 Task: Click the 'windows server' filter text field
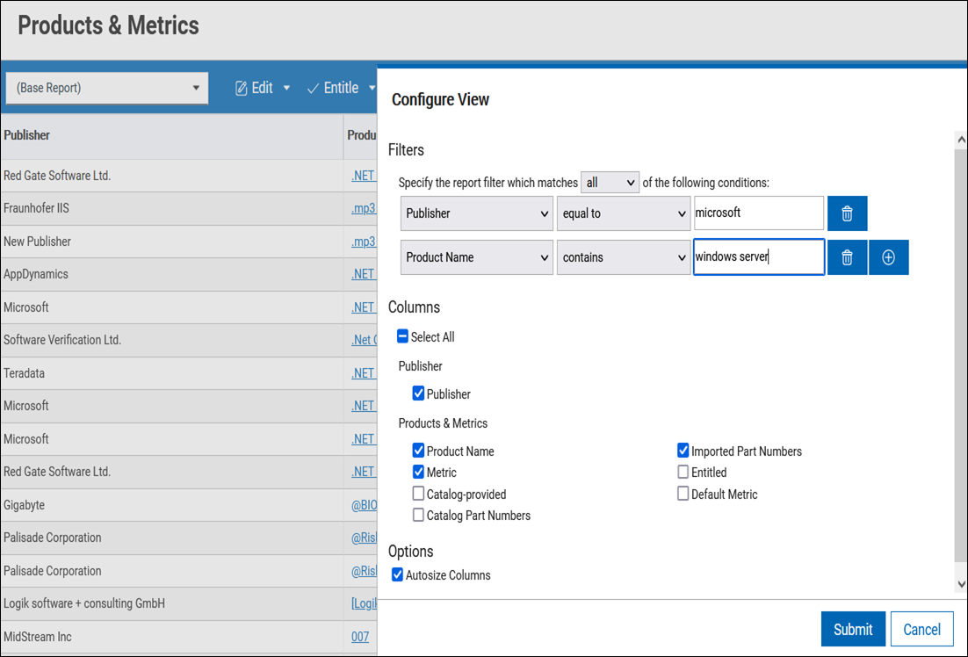point(758,257)
